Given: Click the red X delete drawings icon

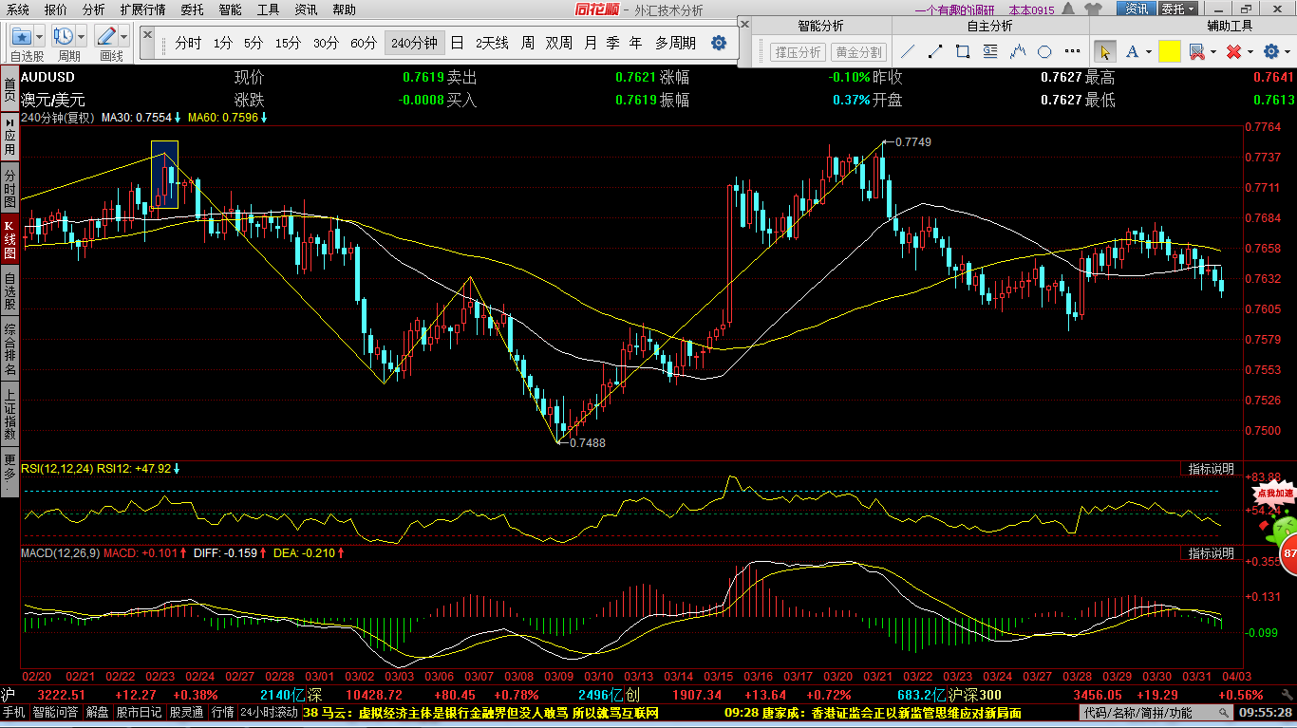Looking at the screenshot, I should (1233, 51).
